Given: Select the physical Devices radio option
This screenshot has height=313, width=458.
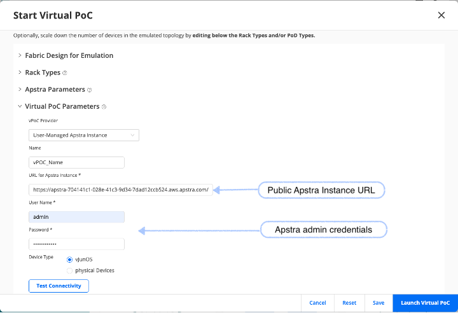Looking at the screenshot, I should [70, 270].
